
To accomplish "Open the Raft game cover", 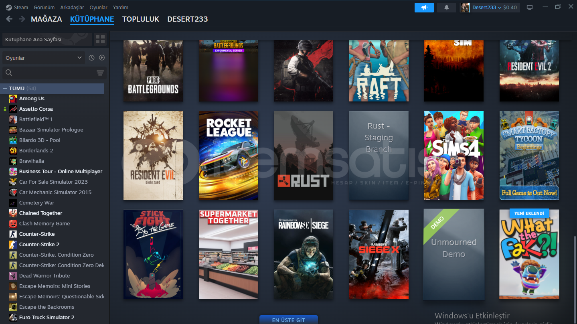I will click(379, 71).
